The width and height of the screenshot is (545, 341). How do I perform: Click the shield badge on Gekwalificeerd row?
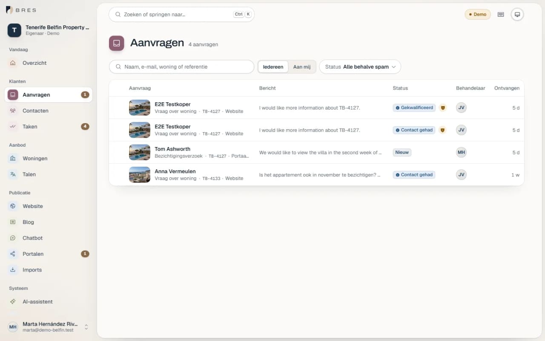443,108
